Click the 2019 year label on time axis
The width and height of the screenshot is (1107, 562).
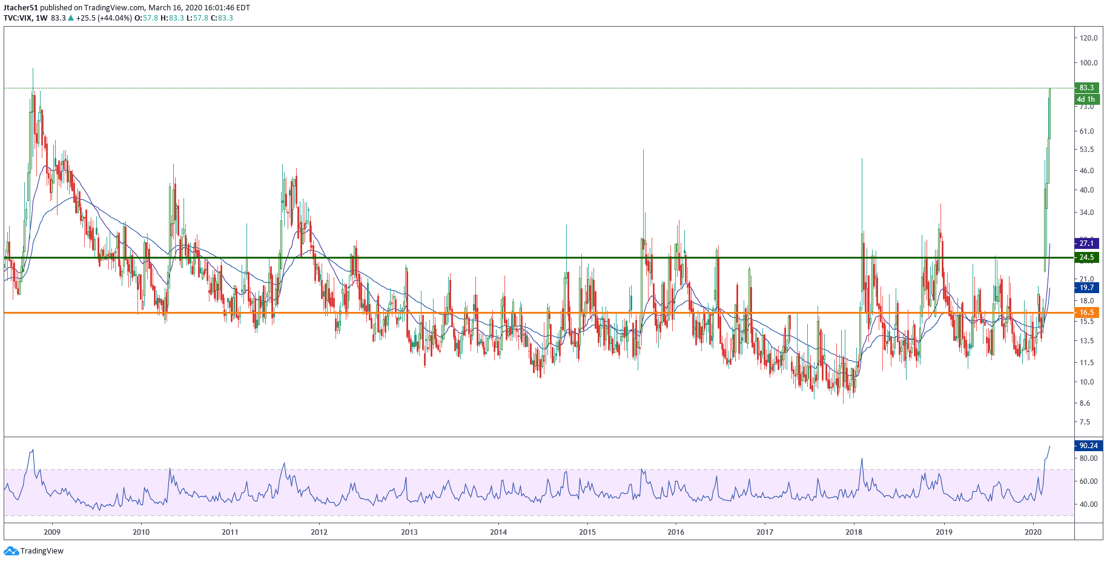point(944,532)
